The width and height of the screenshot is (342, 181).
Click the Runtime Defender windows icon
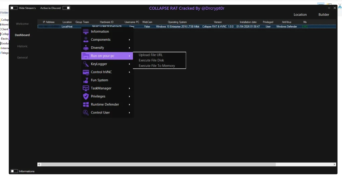[x=85, y=105]
